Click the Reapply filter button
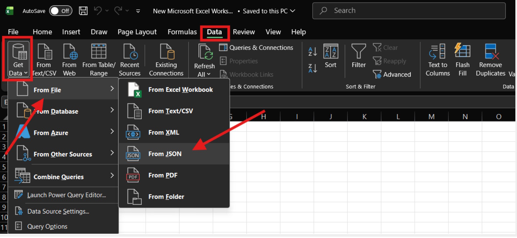The height and width of the screenshot is (238, 517). (x=389, y=61)
